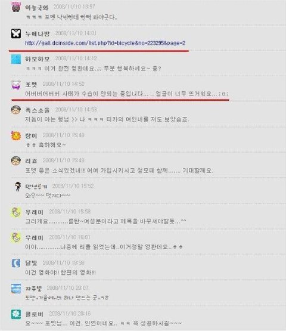Viewport: 286px width, 331px height.
Task: Open username 하늘국화 profile
Action: click(x=37, y=8)
